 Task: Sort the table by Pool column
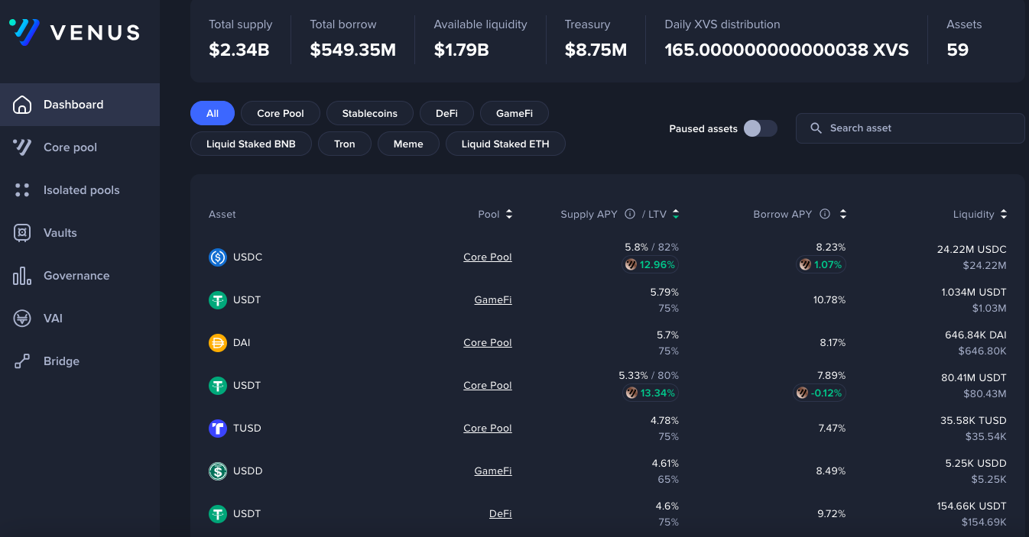509,215
